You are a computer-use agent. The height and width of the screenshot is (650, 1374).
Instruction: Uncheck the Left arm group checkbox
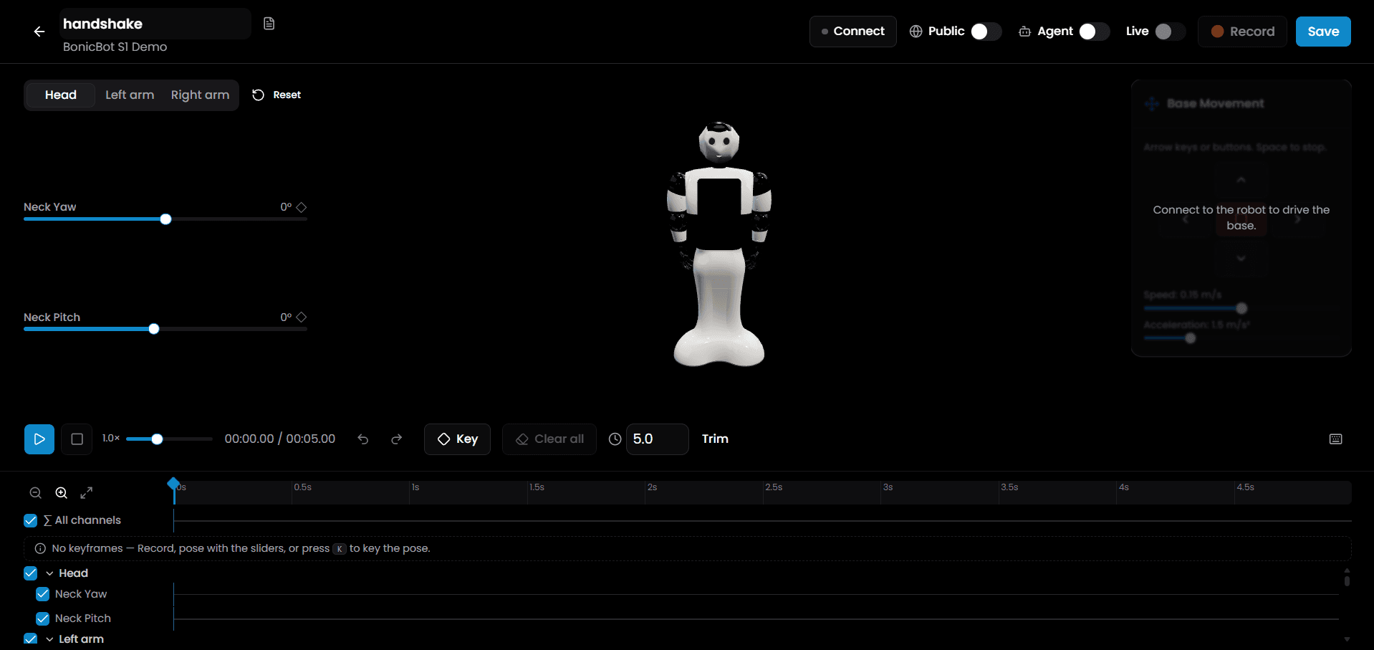(x=30, y=639)
